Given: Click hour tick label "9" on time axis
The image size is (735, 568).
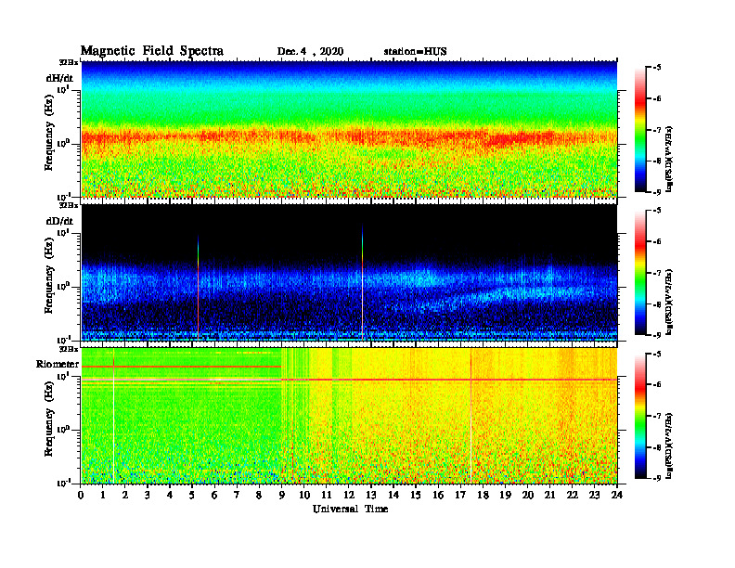Looking at the screenshot, I should 282,496.
